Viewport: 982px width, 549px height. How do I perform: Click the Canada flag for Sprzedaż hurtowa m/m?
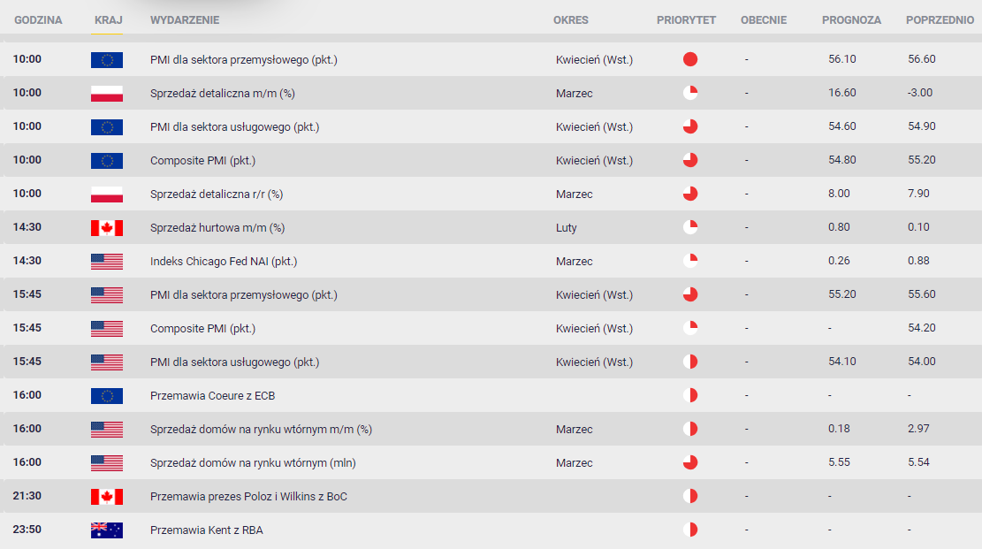click(106, 227)
